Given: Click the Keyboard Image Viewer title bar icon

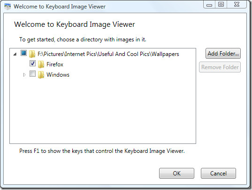Looking at the screenshot, I should (x=7, y=7).
